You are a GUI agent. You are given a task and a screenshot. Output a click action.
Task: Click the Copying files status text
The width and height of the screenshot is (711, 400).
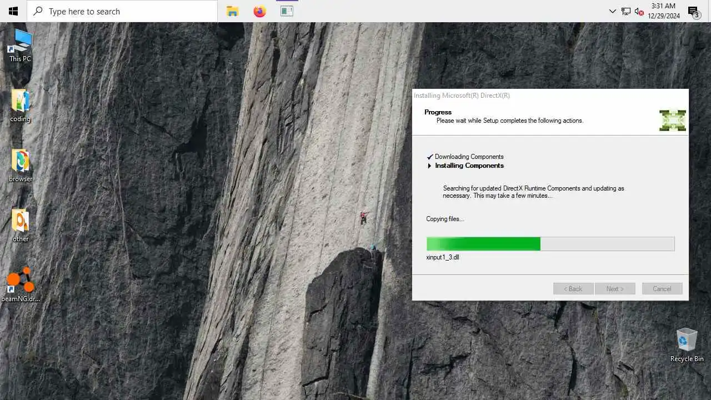[x=445, y=219]
